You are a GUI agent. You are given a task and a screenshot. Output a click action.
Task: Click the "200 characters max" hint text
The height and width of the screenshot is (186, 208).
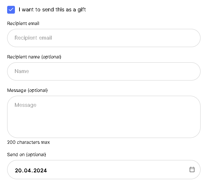pyautogui.click(x=29, y=142)
